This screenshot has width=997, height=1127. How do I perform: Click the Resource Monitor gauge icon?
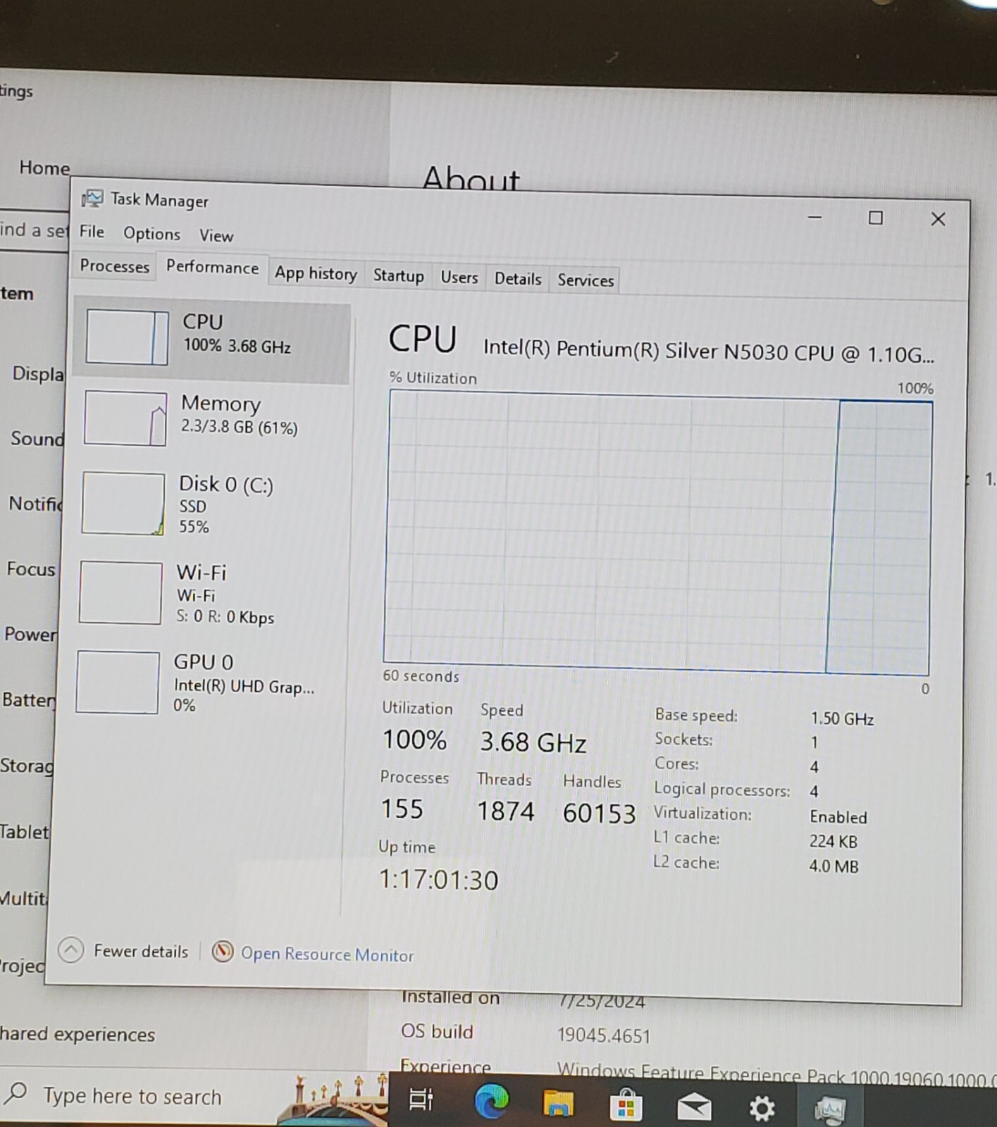pos(223,952)
